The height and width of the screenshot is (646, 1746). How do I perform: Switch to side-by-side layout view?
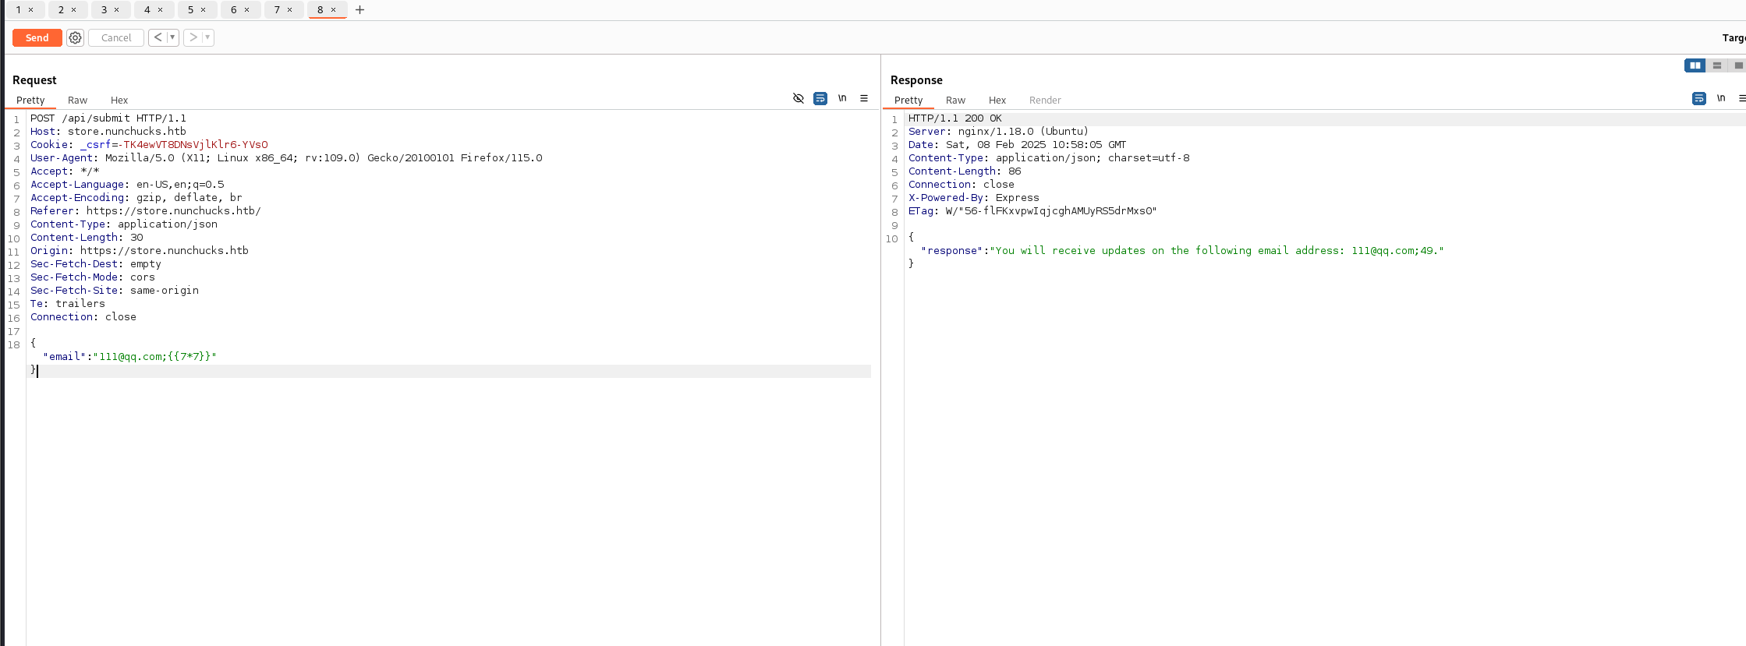1695,65
